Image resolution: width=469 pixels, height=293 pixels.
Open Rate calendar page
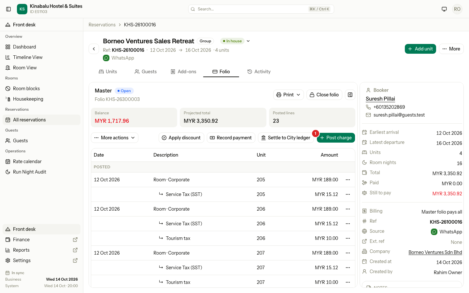(x=41, y=161)
